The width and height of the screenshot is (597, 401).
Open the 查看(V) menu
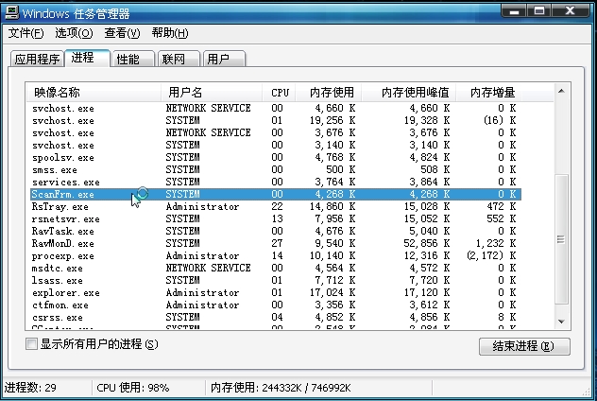tap(122, 33)
